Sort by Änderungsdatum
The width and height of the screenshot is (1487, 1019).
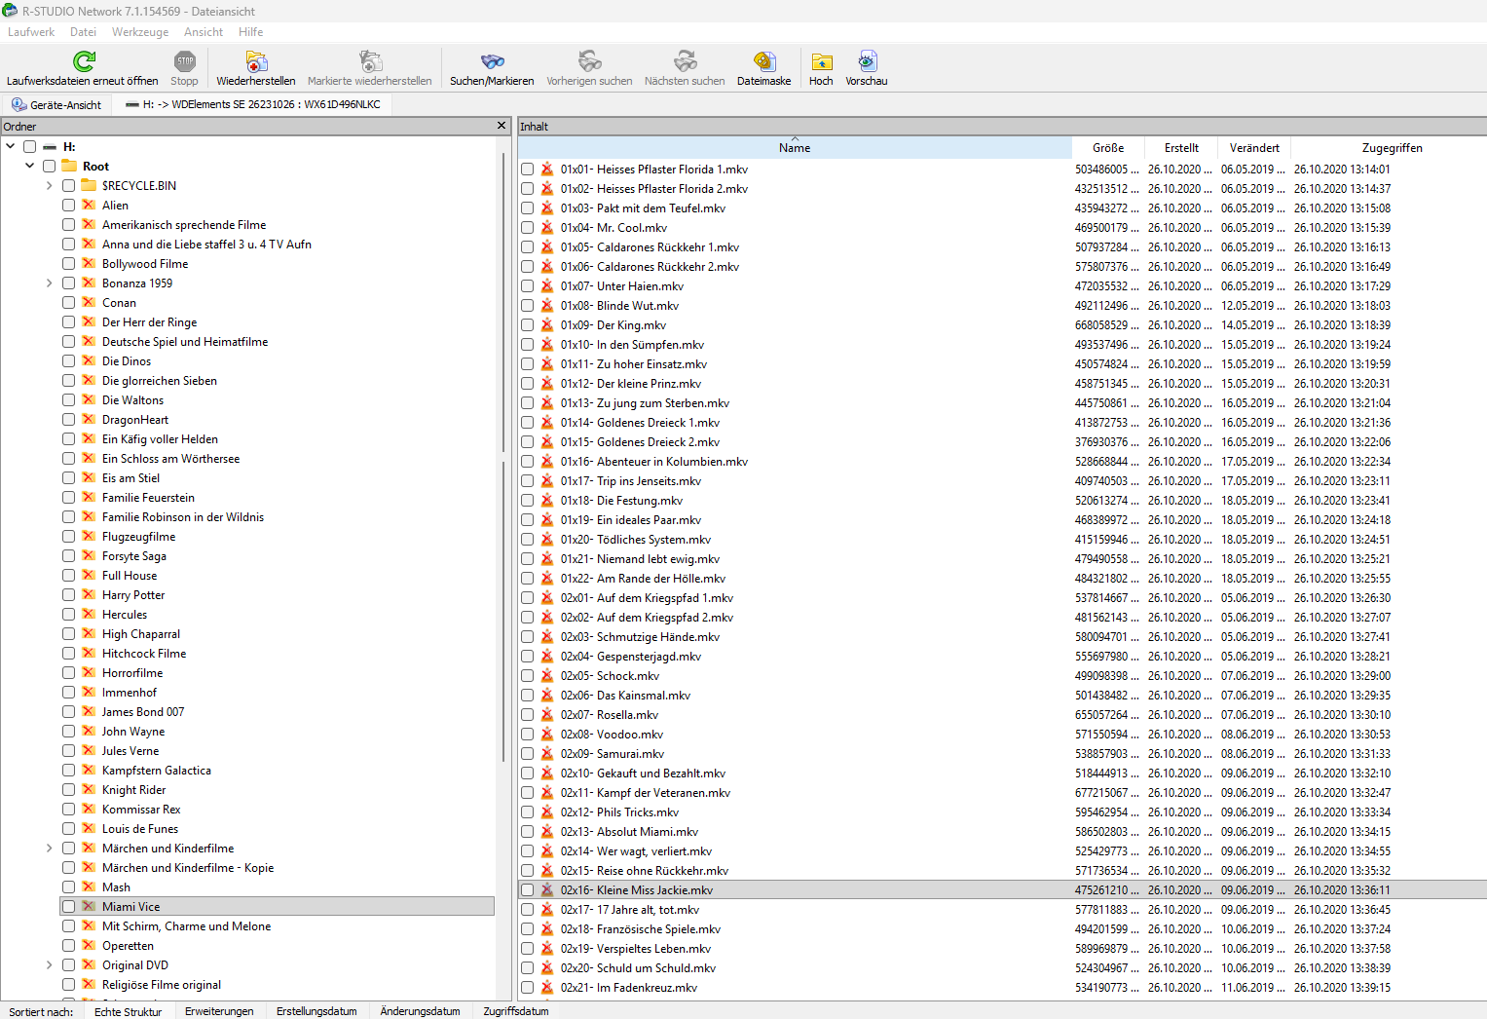tap(420, 1011)
